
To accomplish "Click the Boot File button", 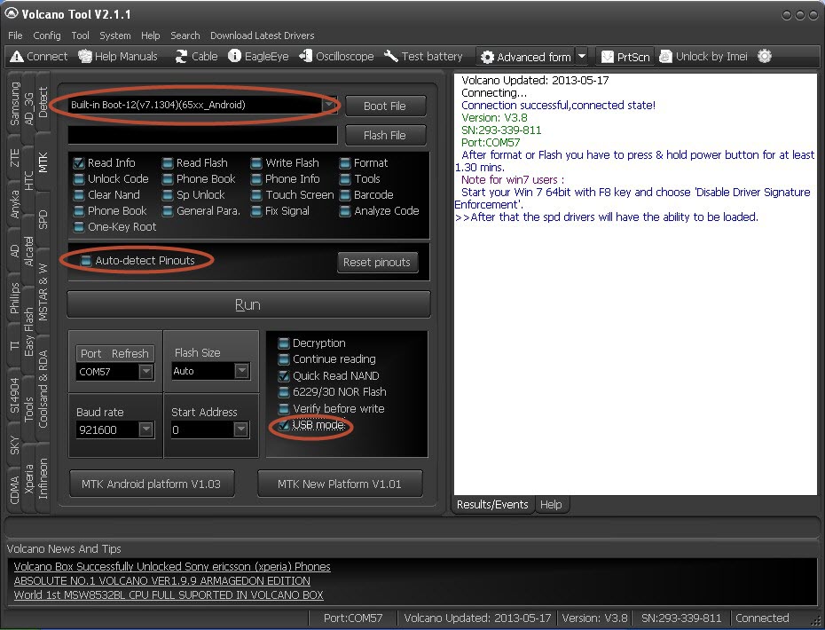I will (x=385, y=106).
